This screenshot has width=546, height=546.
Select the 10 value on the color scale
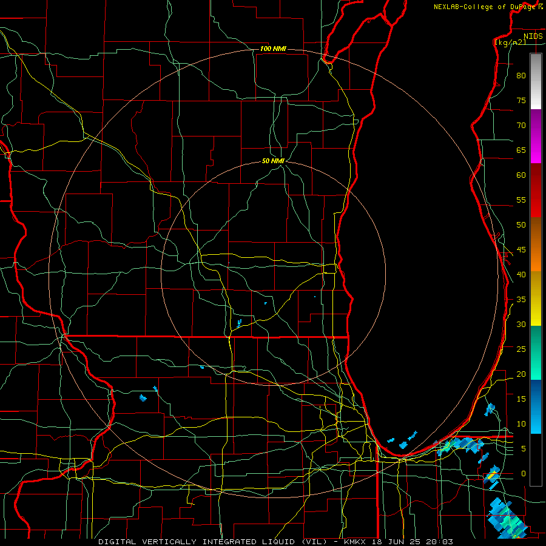coord(521,424)
